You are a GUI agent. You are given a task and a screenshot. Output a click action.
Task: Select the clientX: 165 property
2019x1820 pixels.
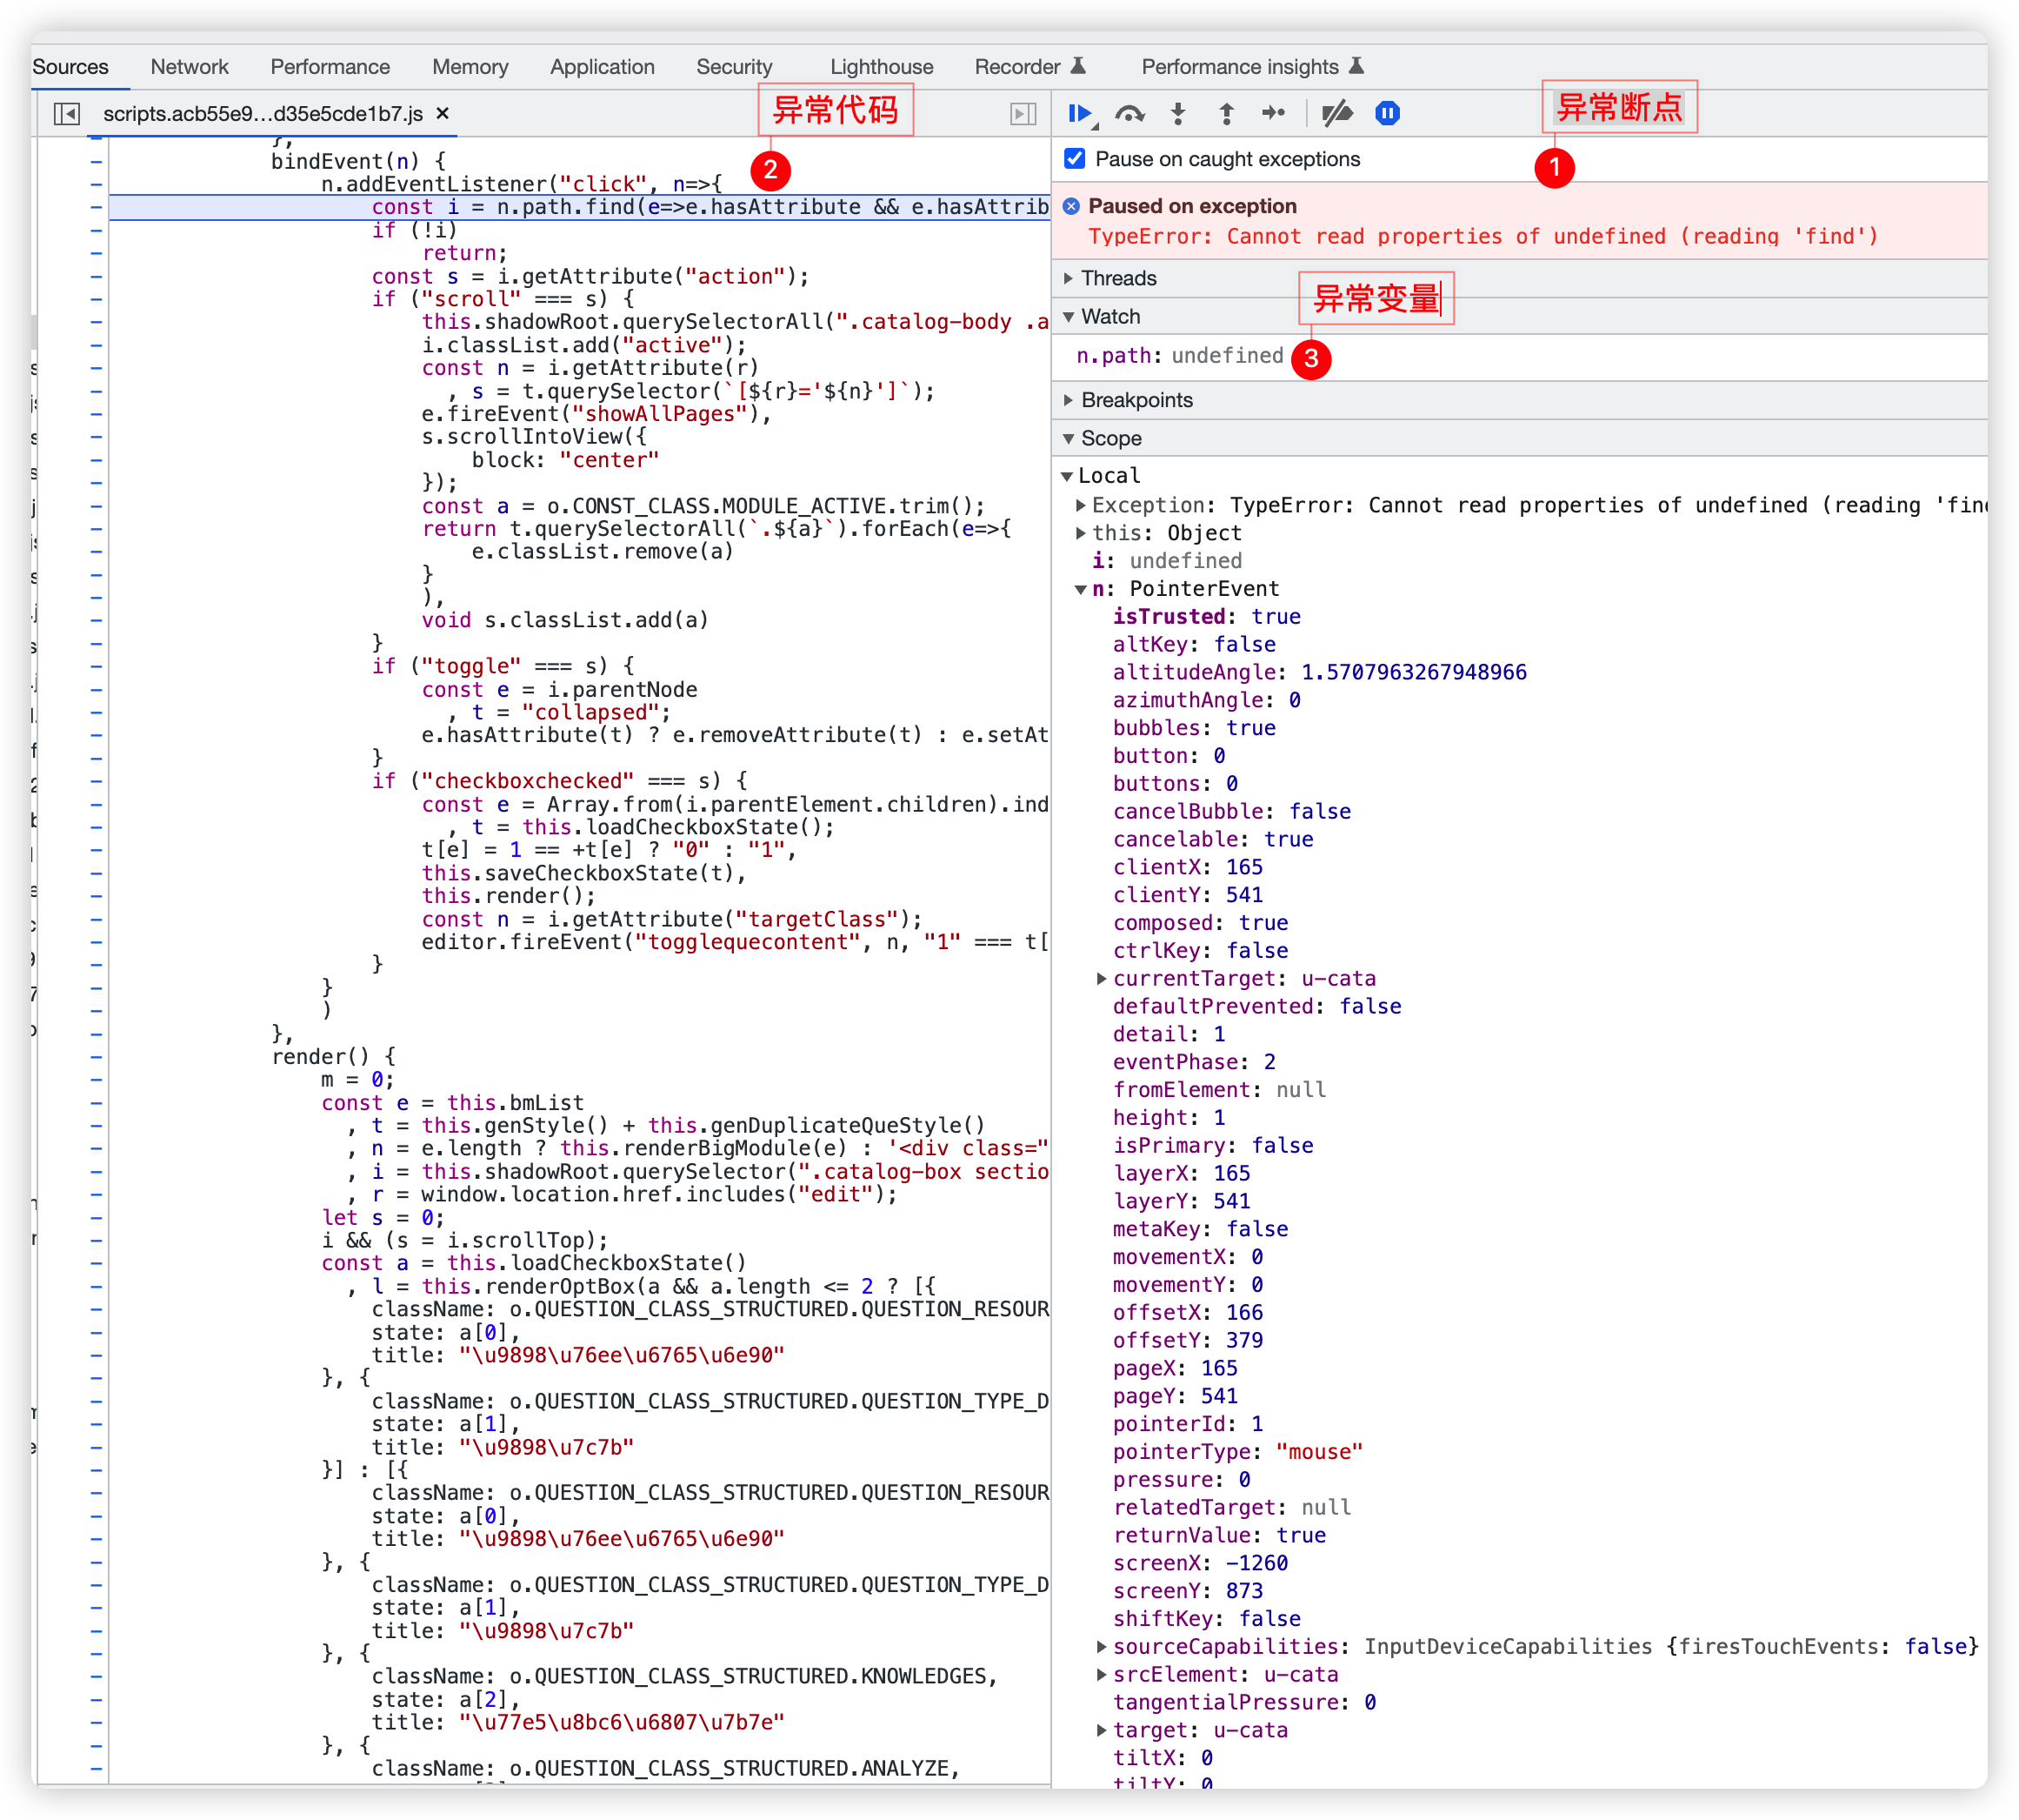[x=1188, y=868]
